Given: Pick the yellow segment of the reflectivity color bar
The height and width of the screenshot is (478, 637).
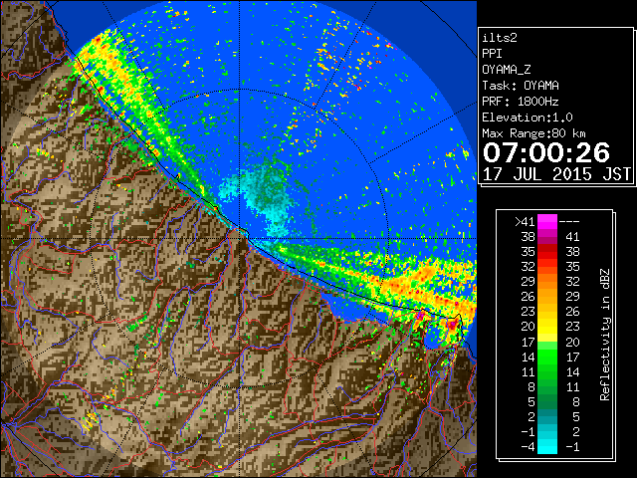Looking at the screenshot, I should 547,328.
